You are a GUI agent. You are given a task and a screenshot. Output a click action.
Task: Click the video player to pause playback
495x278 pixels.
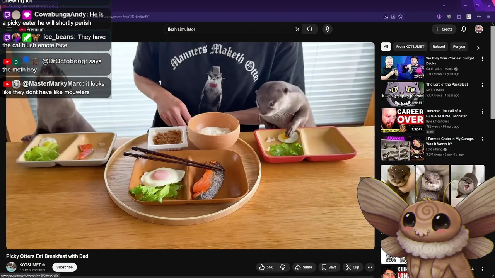[190, 146]
